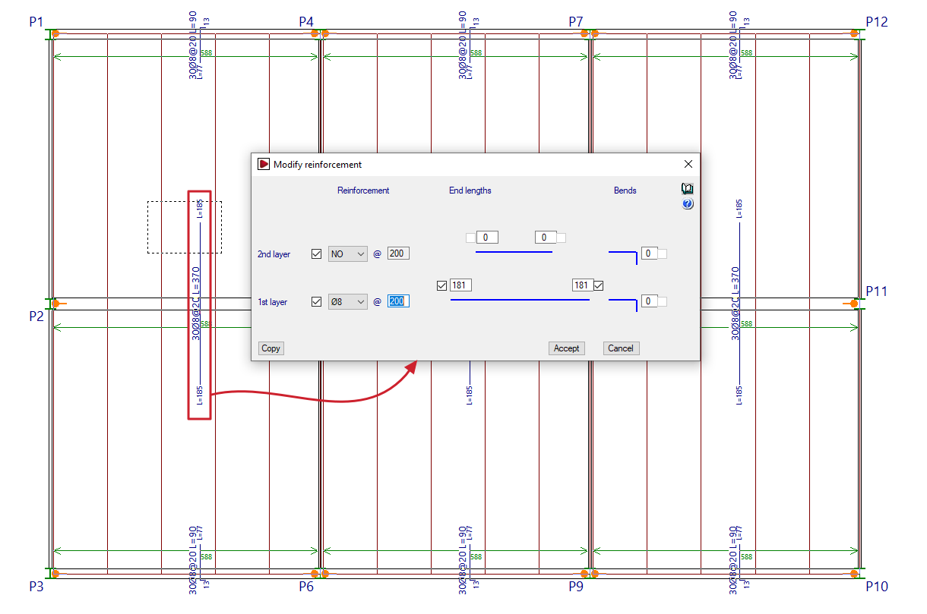
Task: Select column label P11 in the drawing
Action: [877, 291]
